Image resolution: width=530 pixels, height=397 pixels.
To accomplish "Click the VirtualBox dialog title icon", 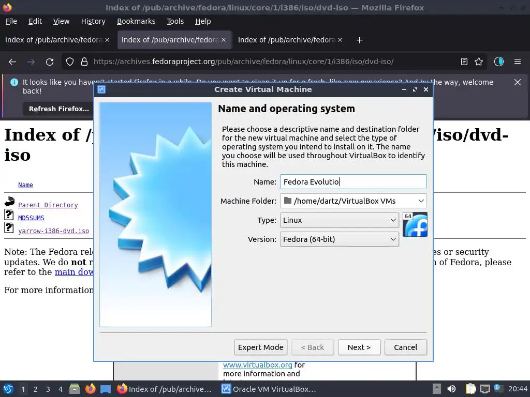I will coord(101,89).
